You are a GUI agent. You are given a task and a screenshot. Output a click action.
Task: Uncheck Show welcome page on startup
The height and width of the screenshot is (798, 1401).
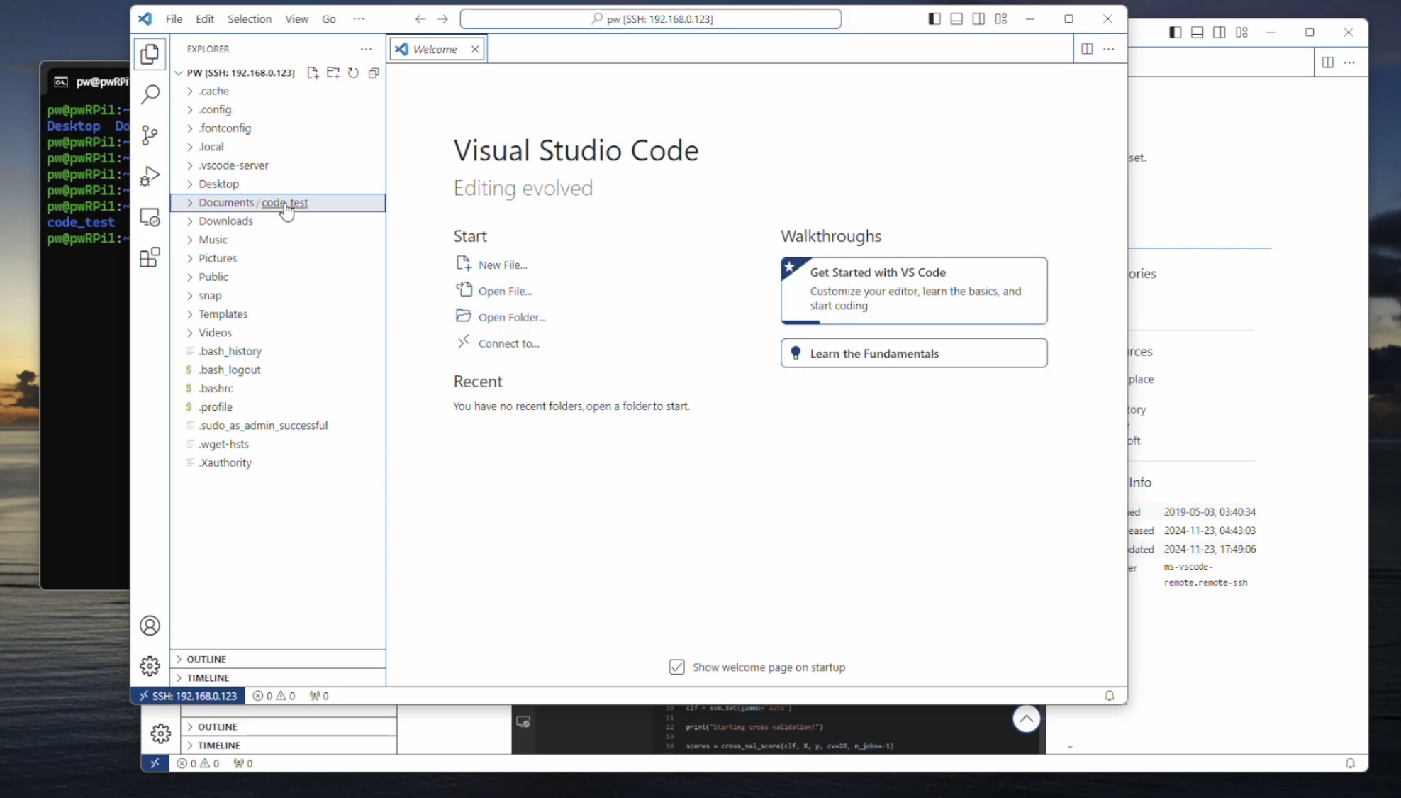[676, 667]
